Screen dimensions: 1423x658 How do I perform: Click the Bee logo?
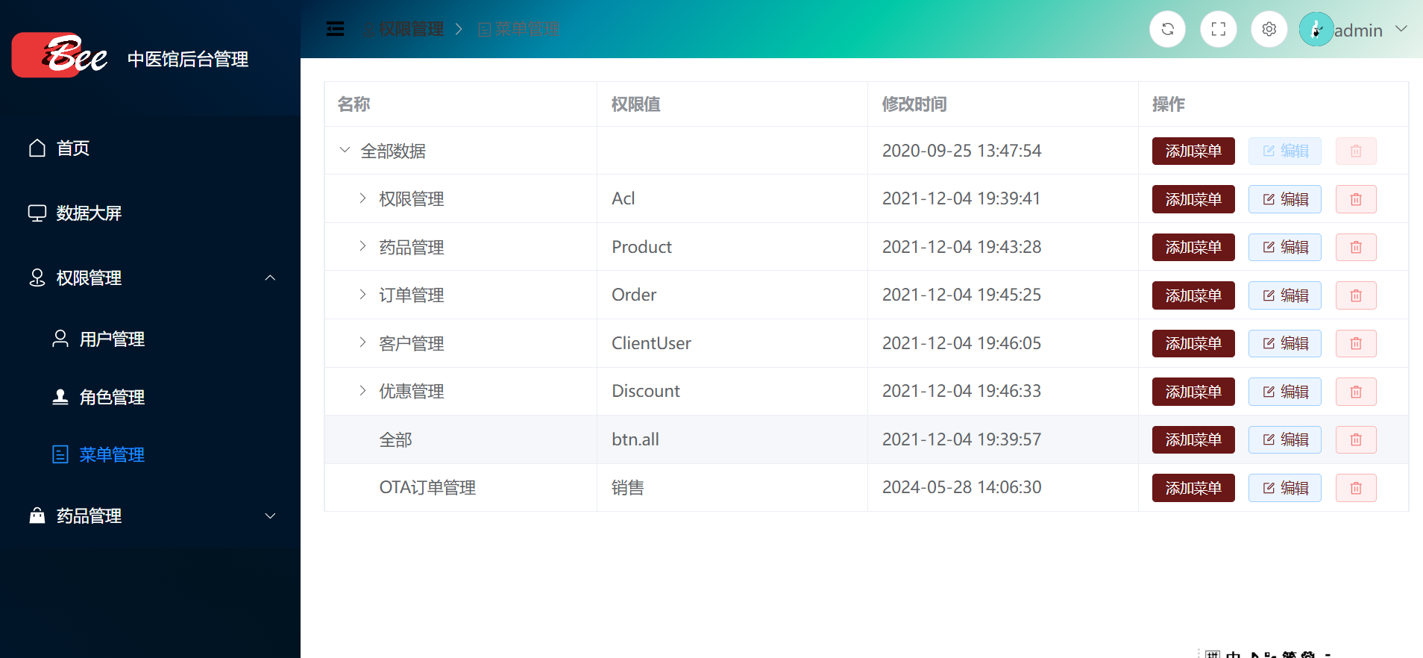pyautogui.click(x=60, y=55)
